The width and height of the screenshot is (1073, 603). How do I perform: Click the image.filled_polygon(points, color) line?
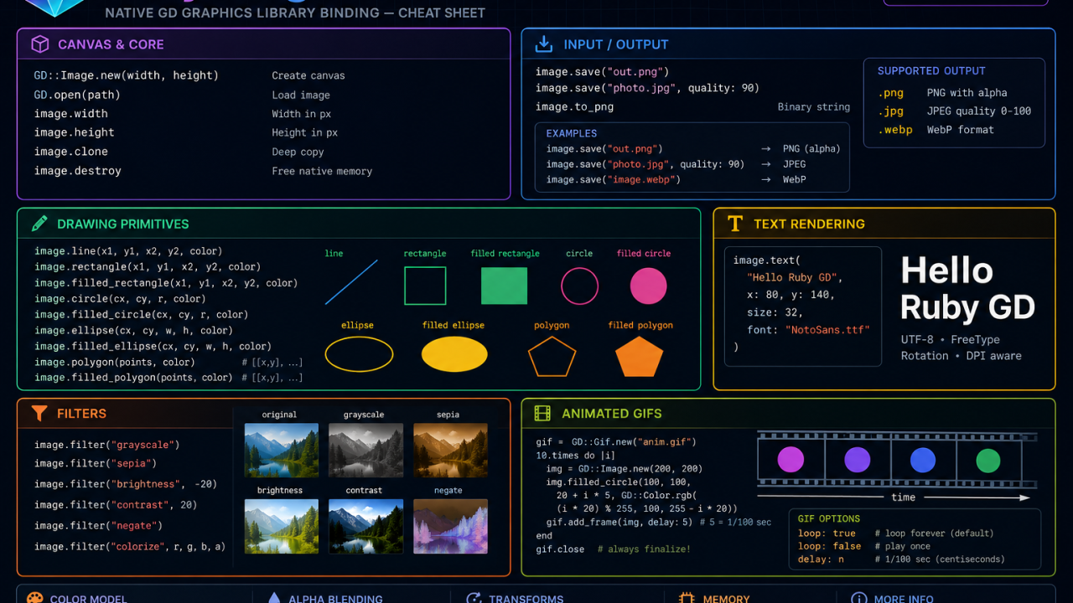click(x=133, y=378)
